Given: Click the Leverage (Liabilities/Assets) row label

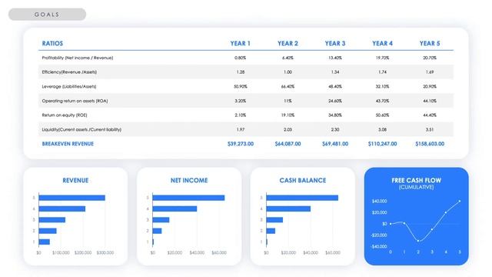Looking at the screenshot, I should click(x=69, y=86).
